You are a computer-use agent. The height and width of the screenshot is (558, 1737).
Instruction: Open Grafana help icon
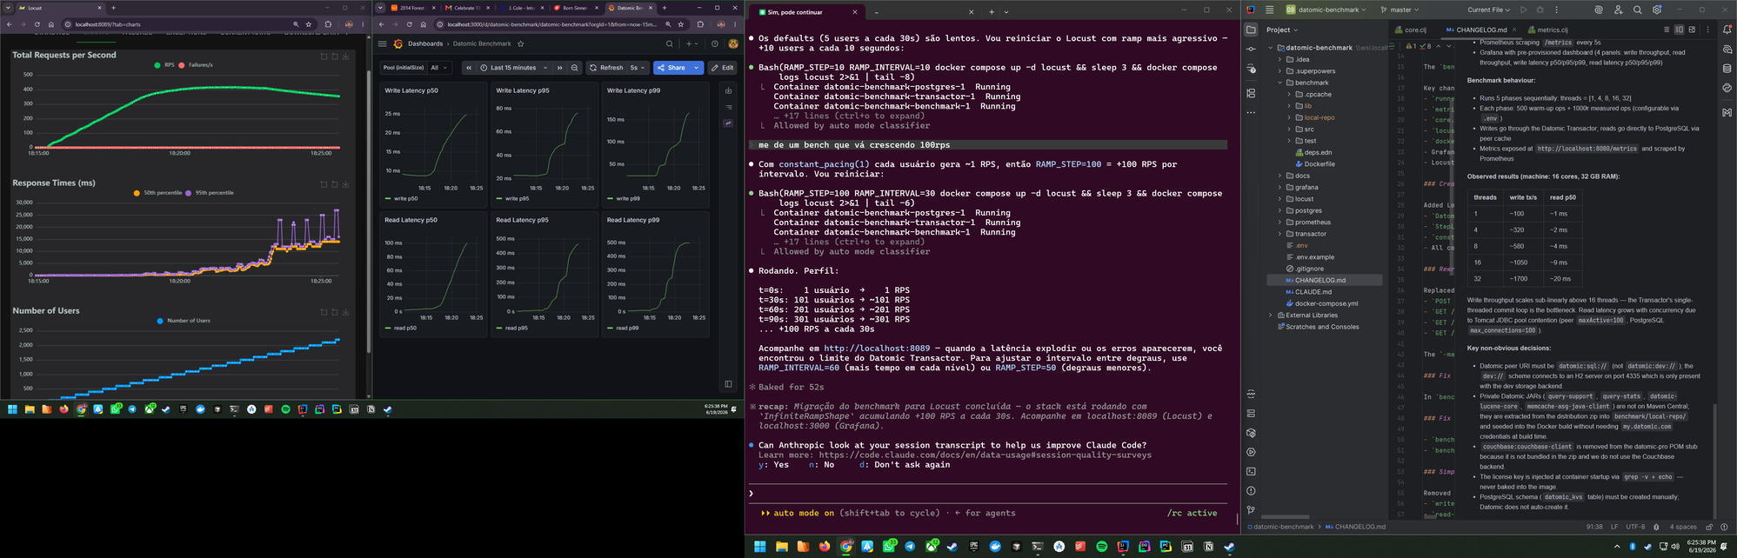coord(715,43)
